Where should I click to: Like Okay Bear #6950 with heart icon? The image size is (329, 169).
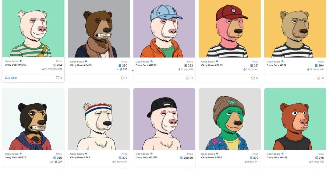pyautogui.click(x=57, y=78)
